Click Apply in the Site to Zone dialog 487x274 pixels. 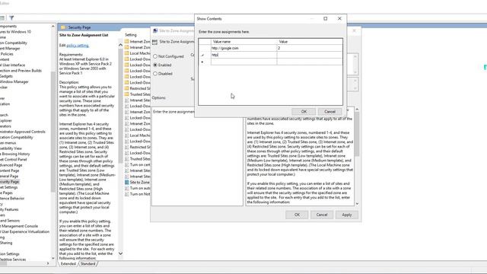pyautogui.click(x=347, y=215)
